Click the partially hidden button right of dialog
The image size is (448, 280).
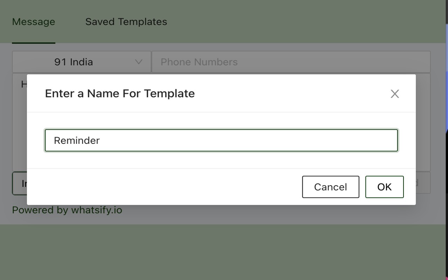(423, 183)
